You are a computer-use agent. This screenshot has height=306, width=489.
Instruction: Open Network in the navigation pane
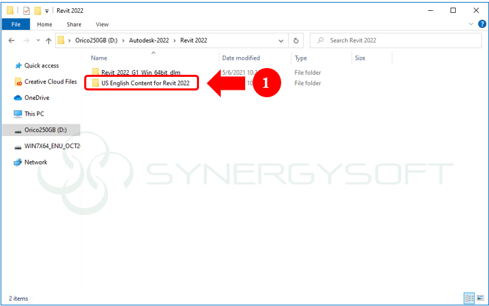pos(36,163)
